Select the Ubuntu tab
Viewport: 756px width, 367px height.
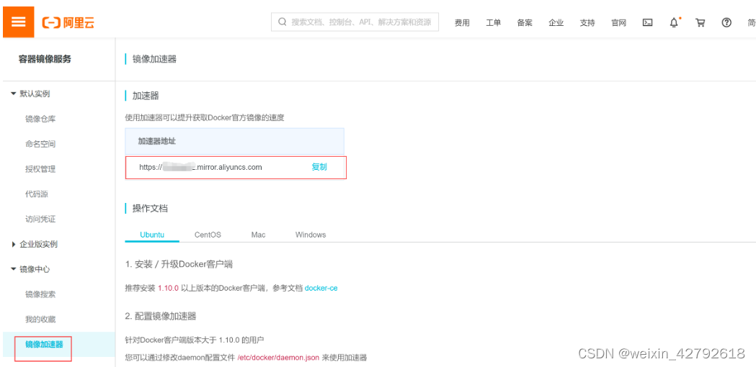click(152, 235)
